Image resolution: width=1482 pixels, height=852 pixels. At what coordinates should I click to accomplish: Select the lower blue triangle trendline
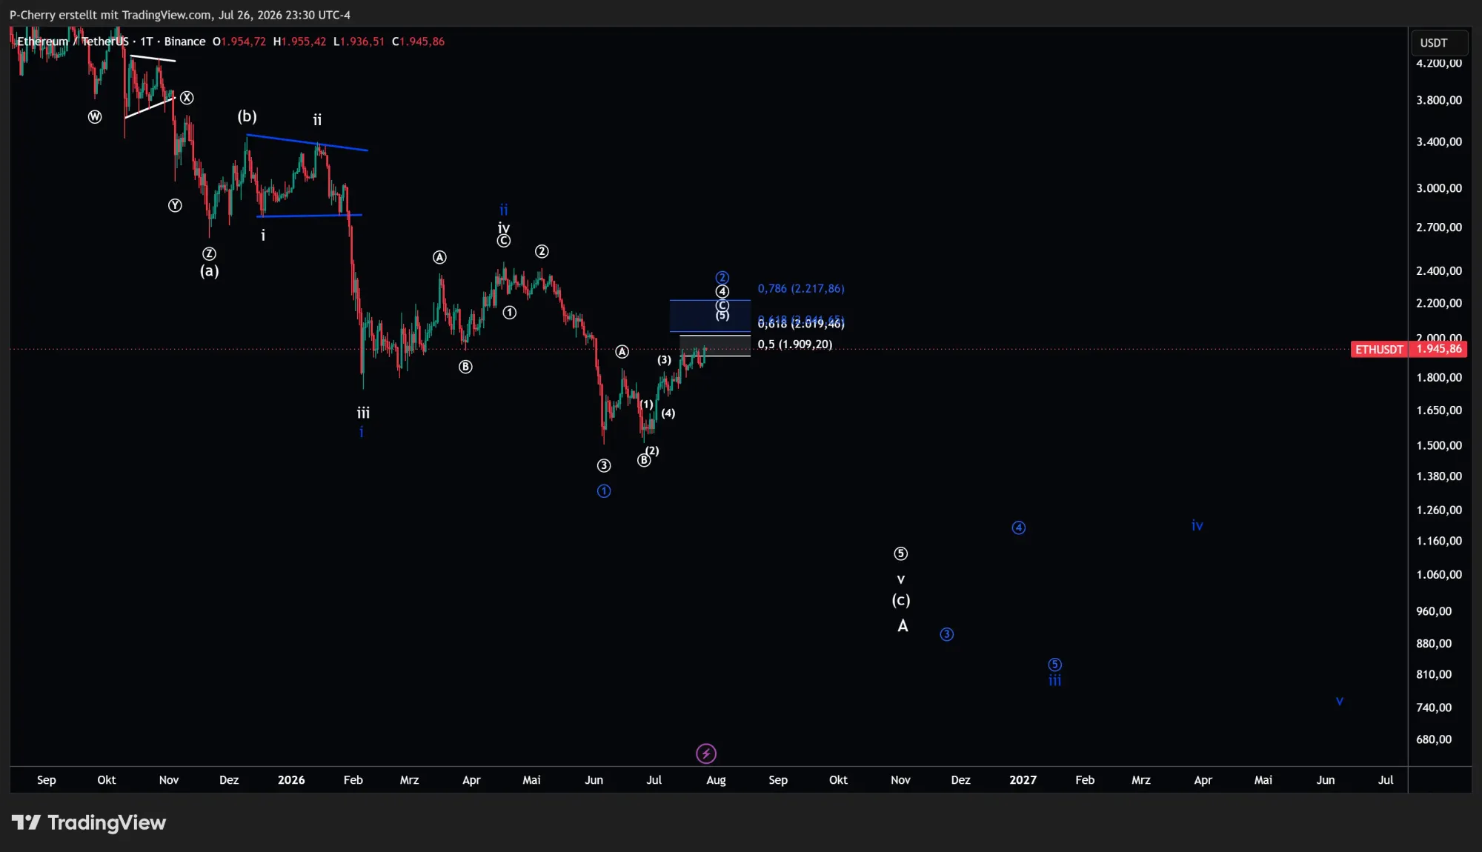click(309, 216)
